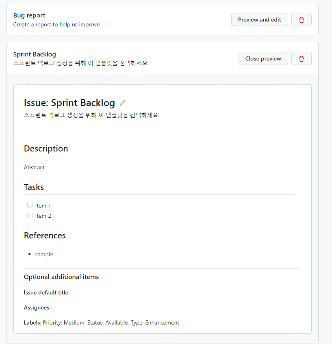The width and height of the screenshot is (332, 344).
Task: Tick the Item 2 task checkbox
Action: tap(30, 216)
